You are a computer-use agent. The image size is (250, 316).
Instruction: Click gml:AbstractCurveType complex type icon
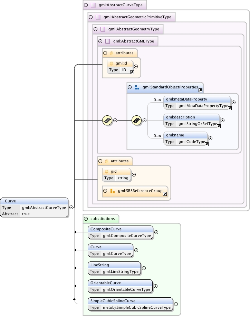pyautogui.click(x=93, y=5)
